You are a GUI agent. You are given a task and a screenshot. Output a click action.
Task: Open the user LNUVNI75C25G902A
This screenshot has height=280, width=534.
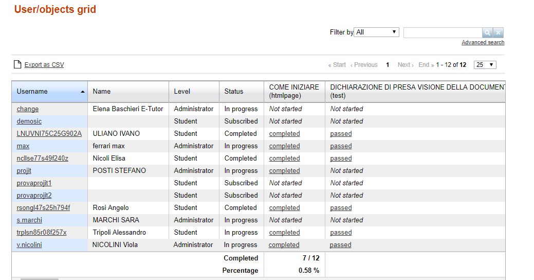click(x=49, y=134)
